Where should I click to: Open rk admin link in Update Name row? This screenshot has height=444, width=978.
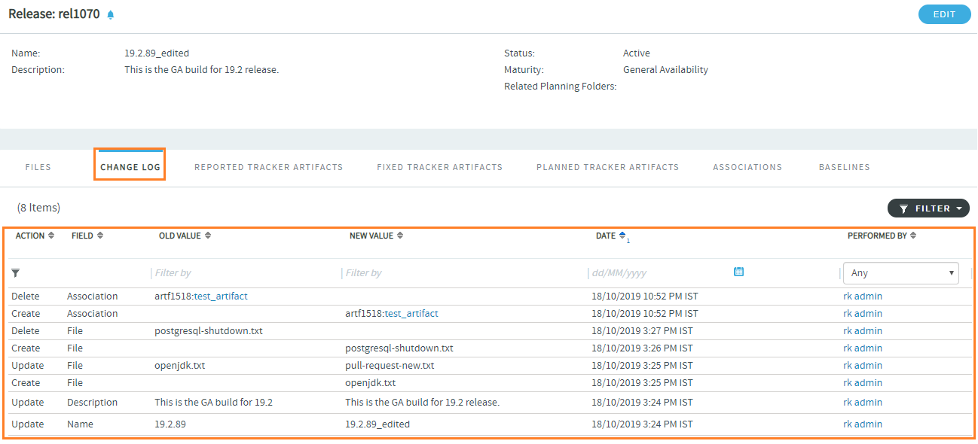863,424
